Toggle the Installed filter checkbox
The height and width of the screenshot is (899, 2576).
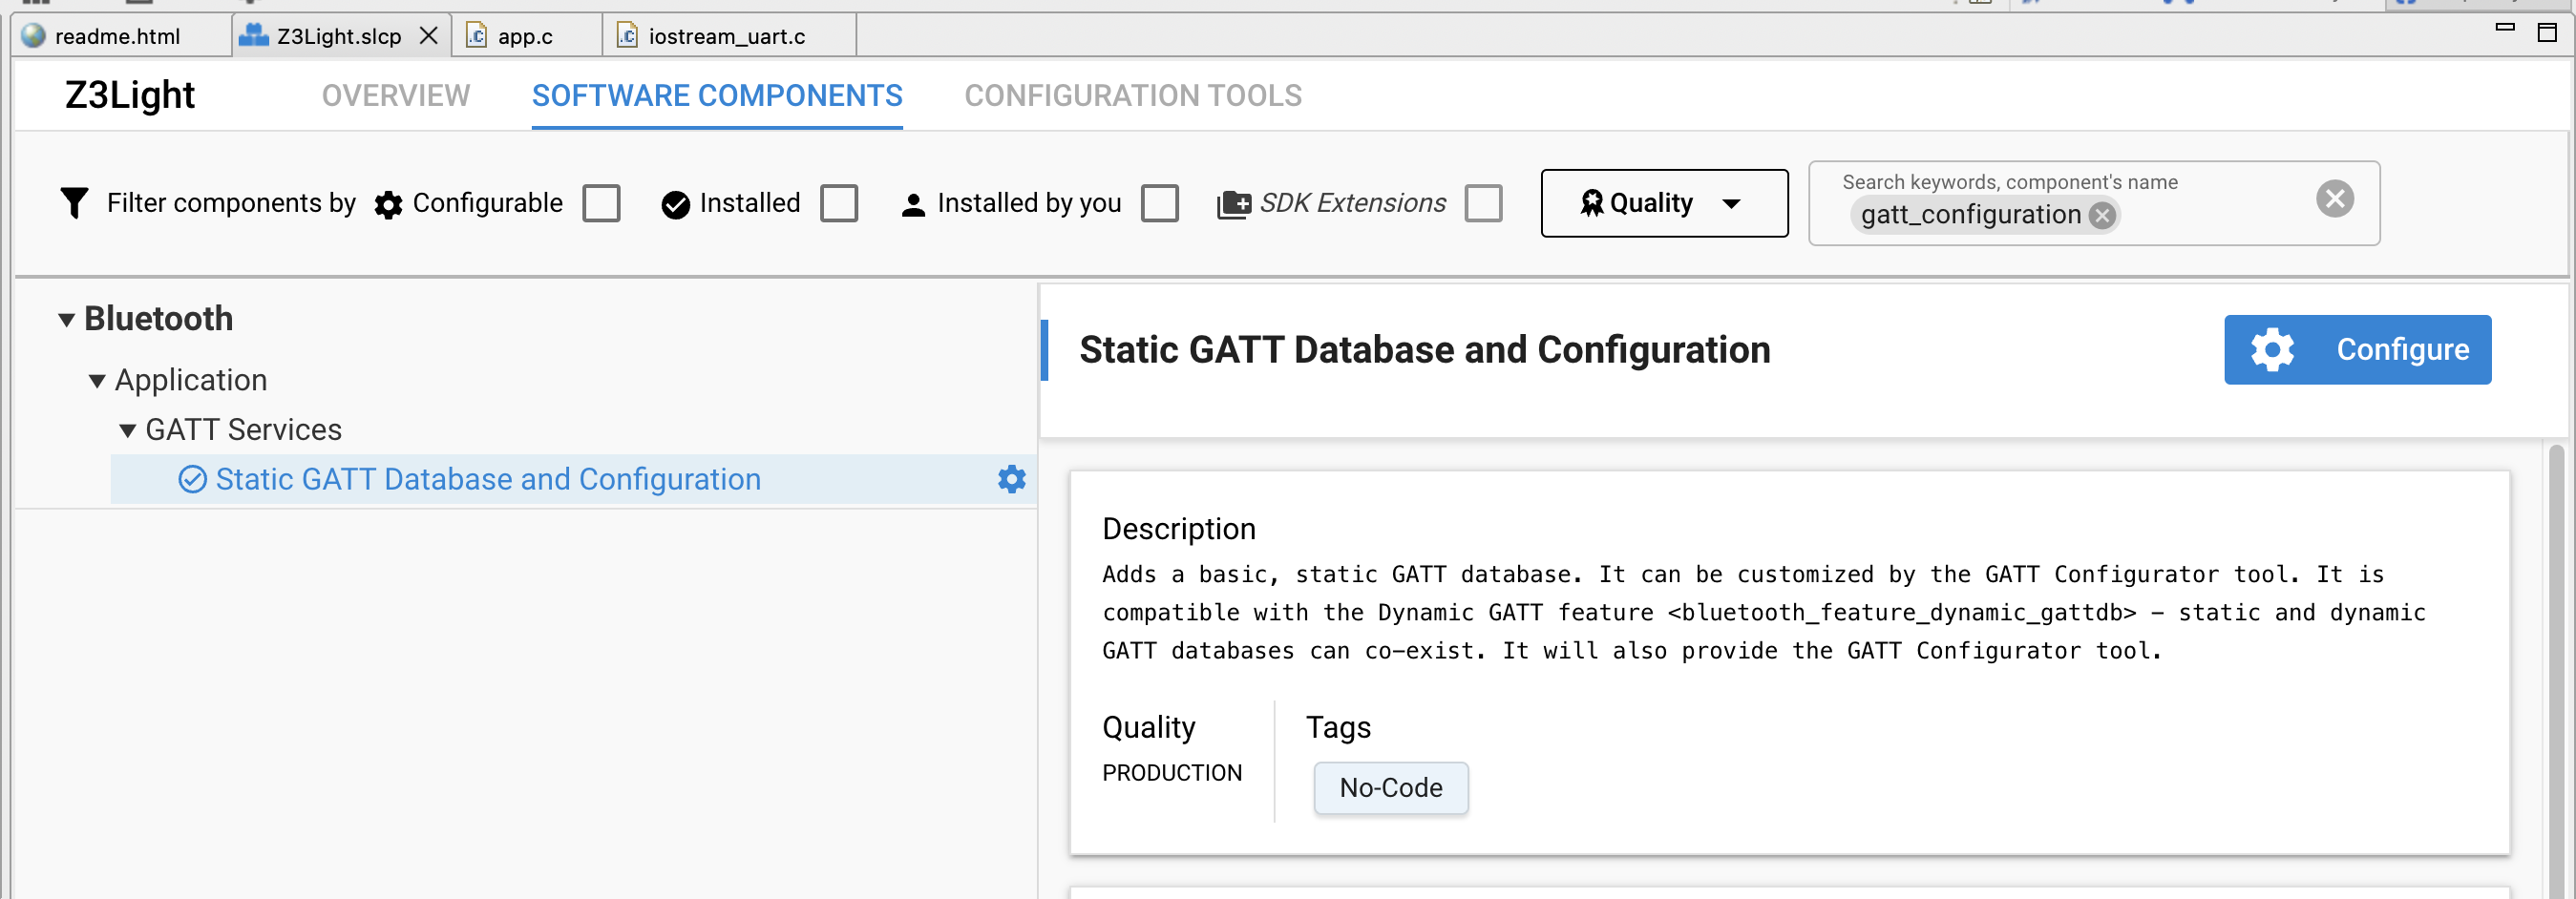[x=838, y=203]
